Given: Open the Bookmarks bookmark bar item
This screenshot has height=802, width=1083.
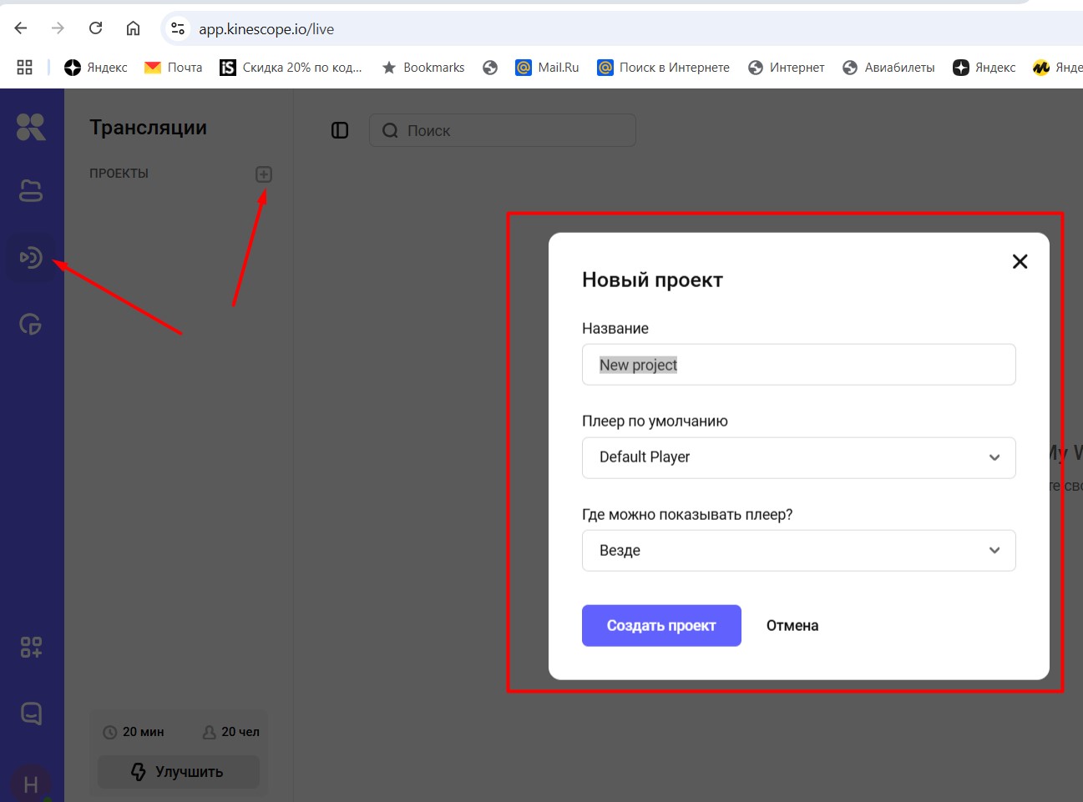Looking at the screenshot, I should [423, 68].
